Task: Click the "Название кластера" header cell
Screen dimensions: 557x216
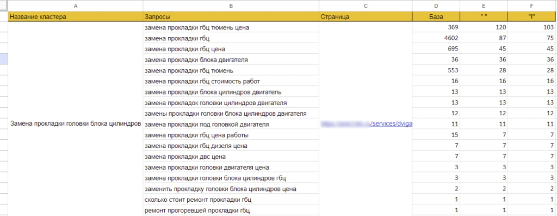Action: 76,16
